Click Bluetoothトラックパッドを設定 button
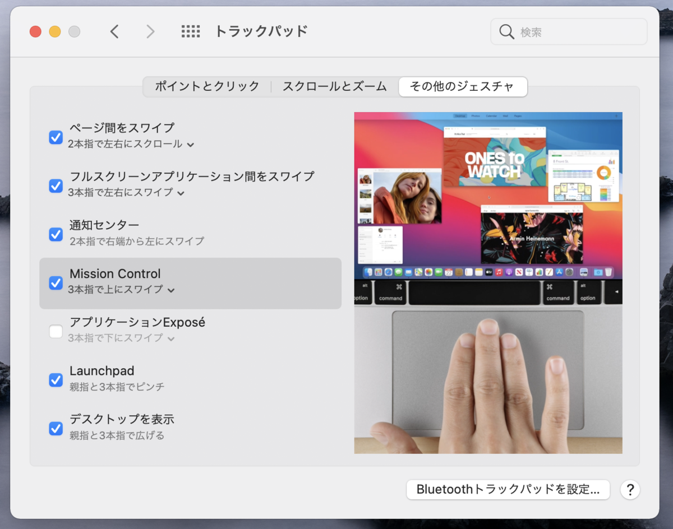 click(508, 489)
